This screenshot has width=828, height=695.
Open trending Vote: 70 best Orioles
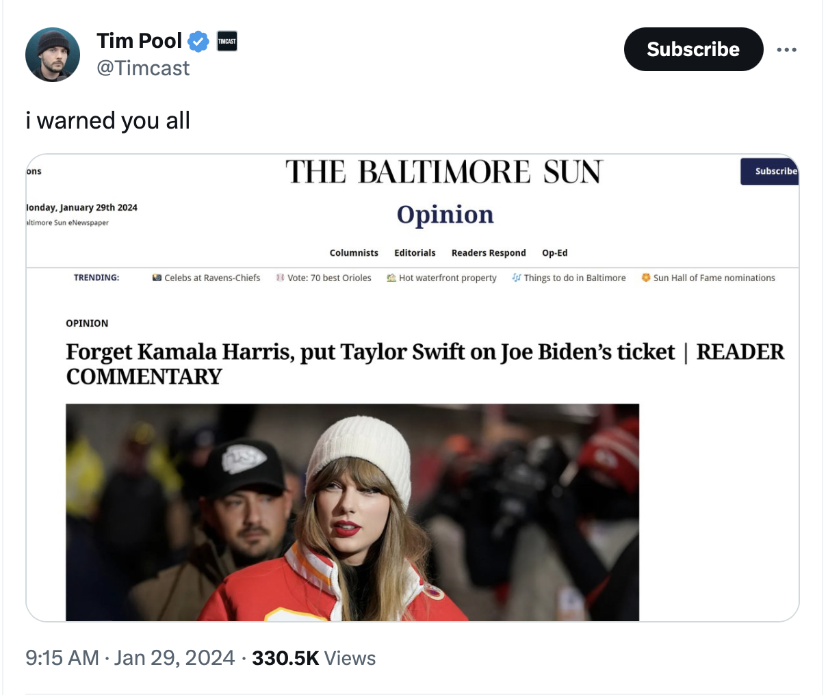[x=329, y=278]
